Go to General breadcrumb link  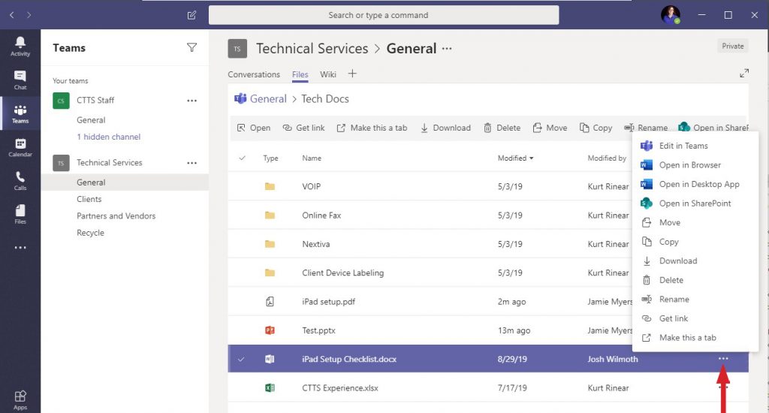tap(268, 98)
